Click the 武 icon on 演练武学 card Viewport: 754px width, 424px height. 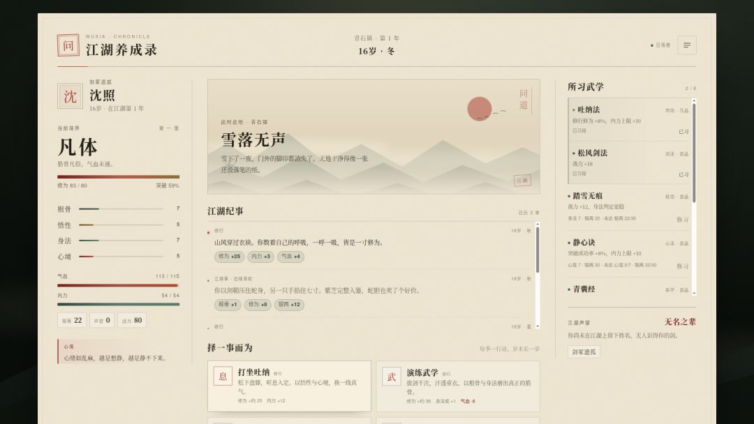[392, 377]
